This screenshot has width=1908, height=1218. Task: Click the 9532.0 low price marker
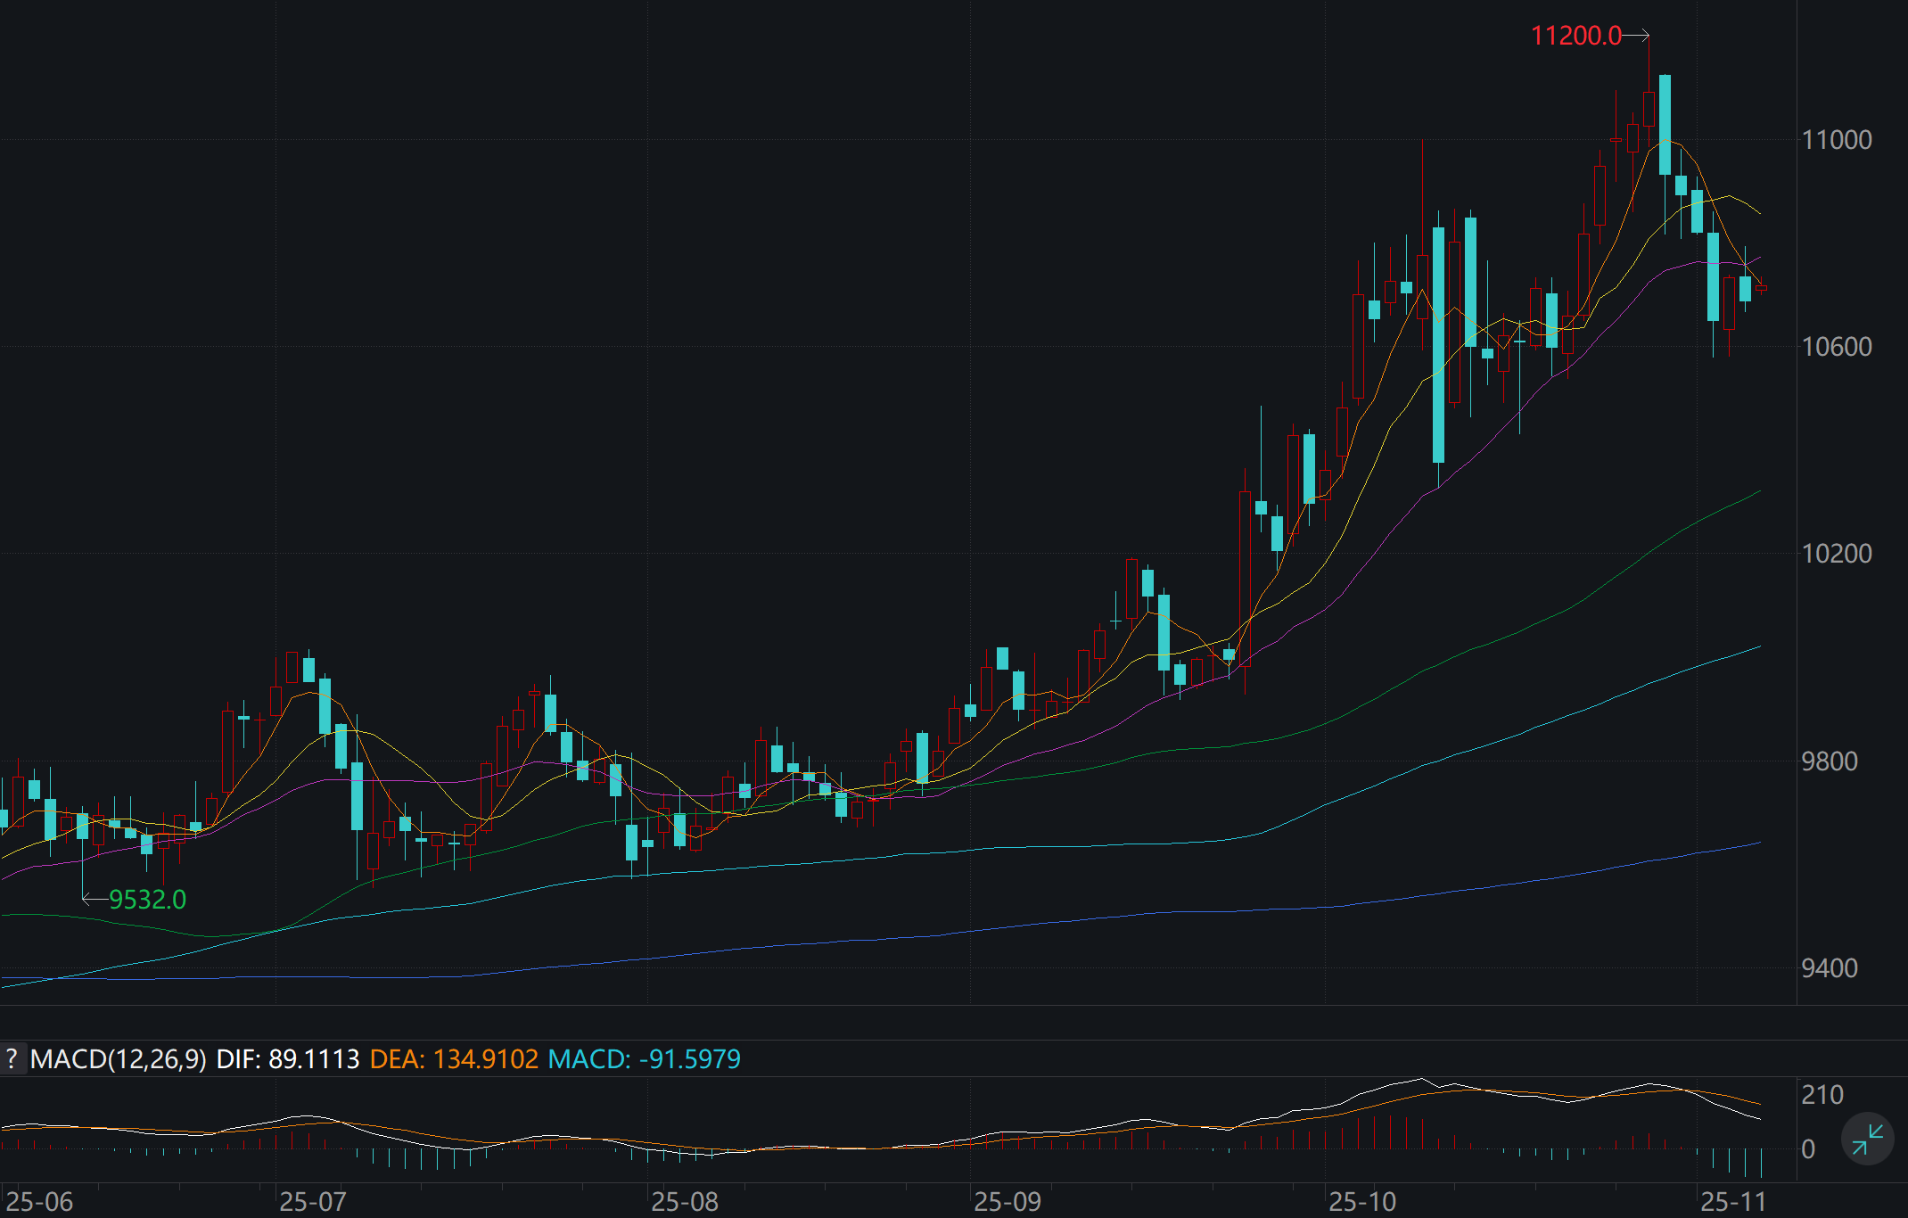[147, 900]
